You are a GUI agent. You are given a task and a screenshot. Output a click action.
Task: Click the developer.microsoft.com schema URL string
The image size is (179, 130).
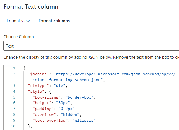(115, 74)
